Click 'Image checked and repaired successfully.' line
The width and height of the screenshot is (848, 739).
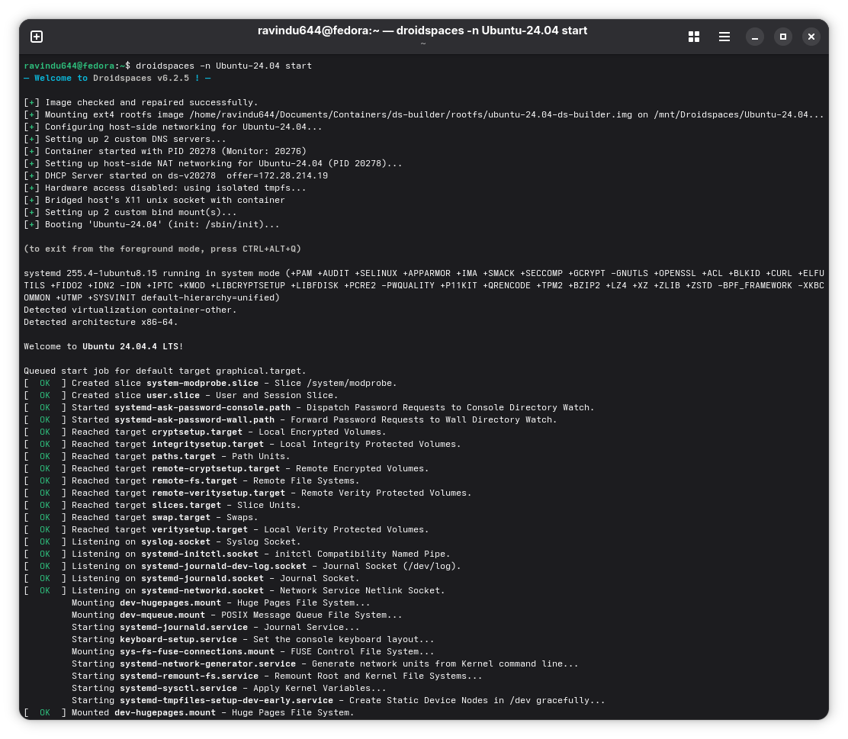[x=140, y=103]
